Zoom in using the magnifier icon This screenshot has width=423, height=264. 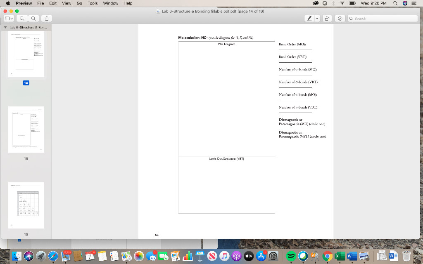tap(33, 18)
